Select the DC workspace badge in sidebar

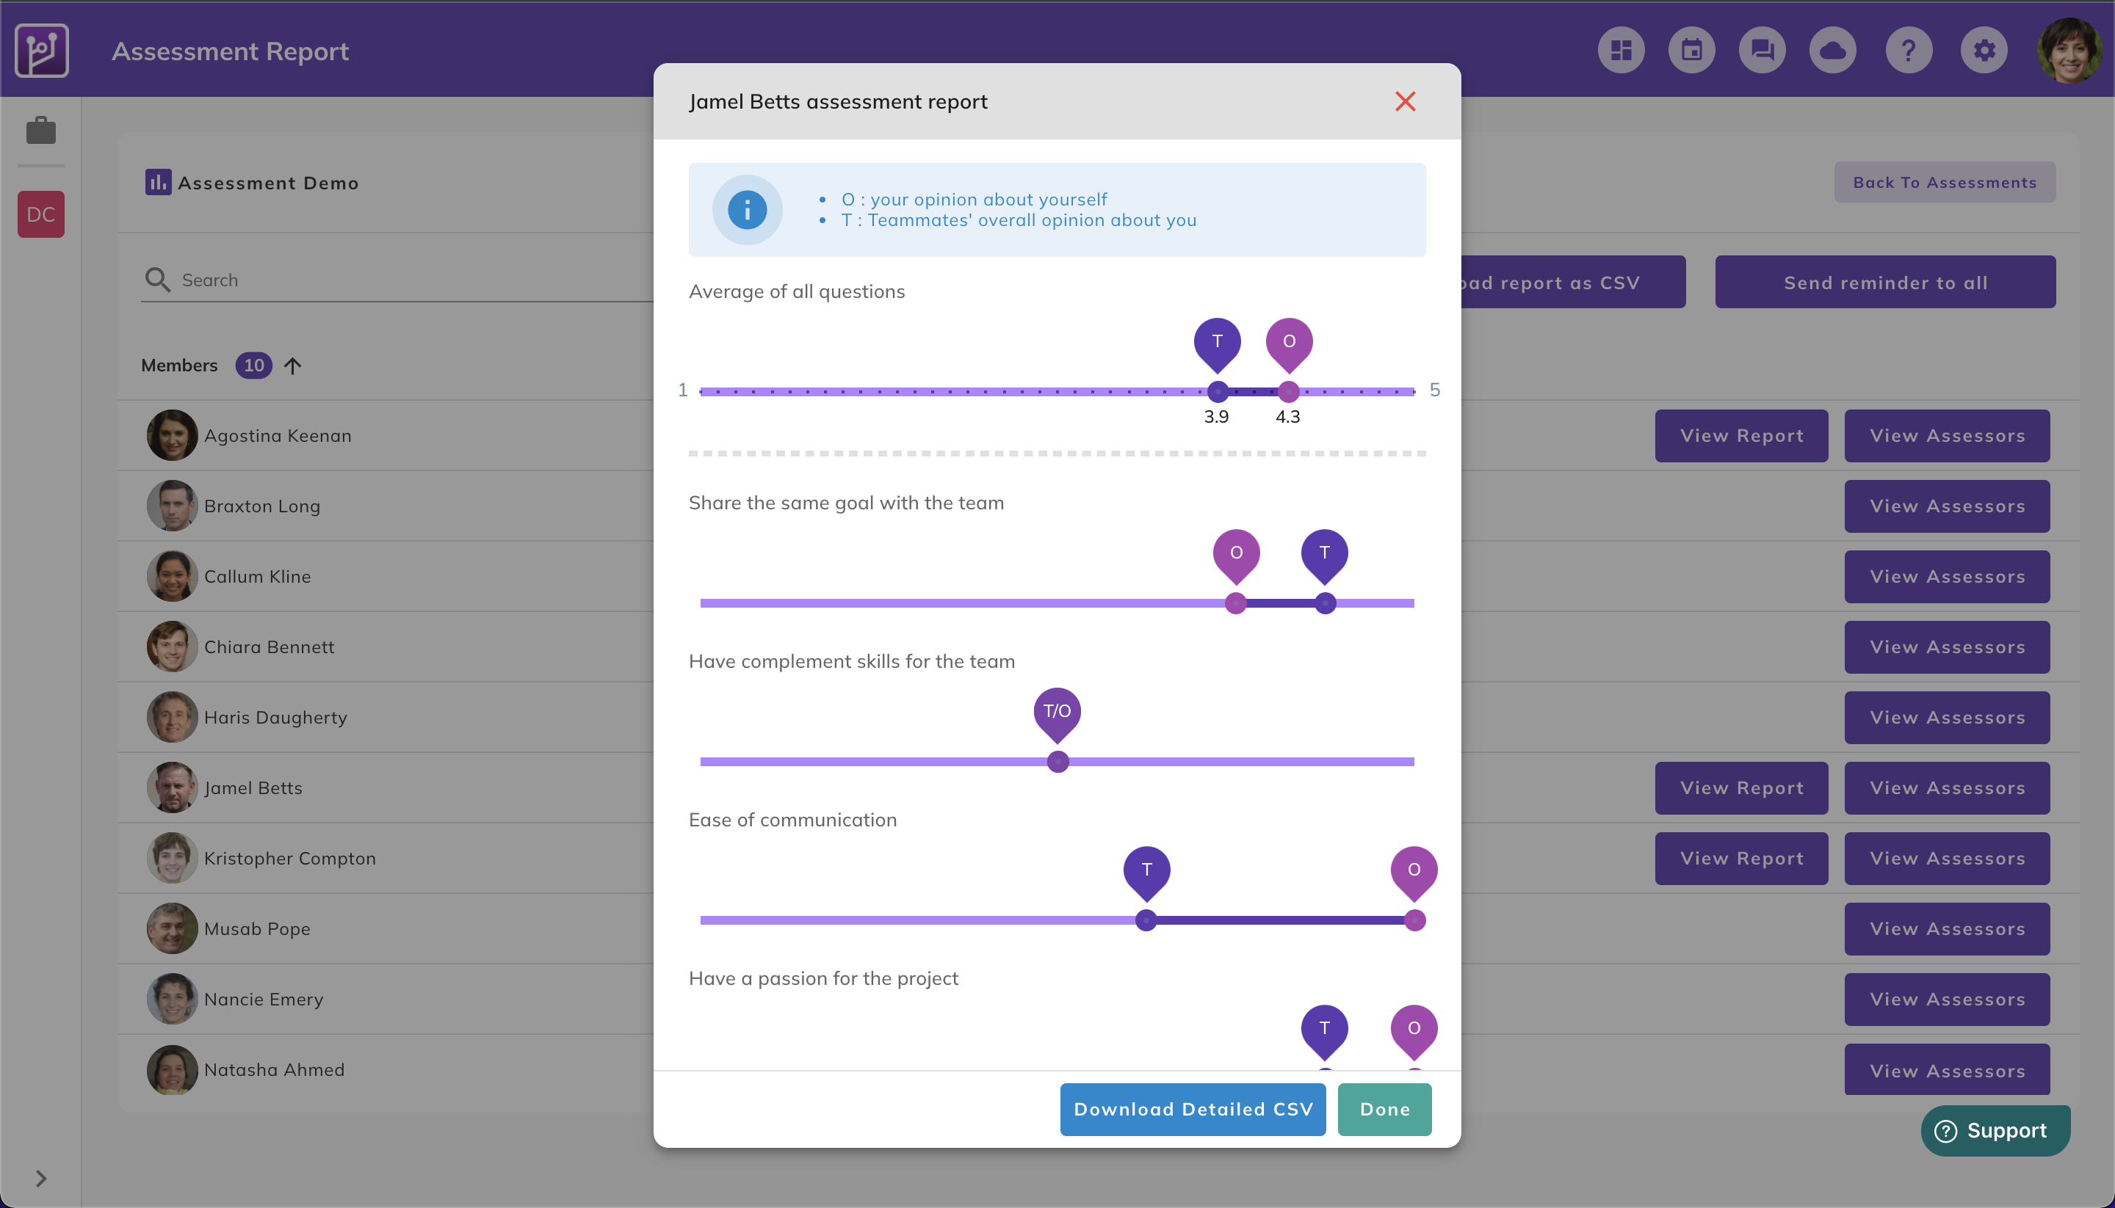(40, 214)
